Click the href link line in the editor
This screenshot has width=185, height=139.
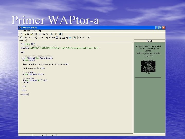(x=33, y=74)
